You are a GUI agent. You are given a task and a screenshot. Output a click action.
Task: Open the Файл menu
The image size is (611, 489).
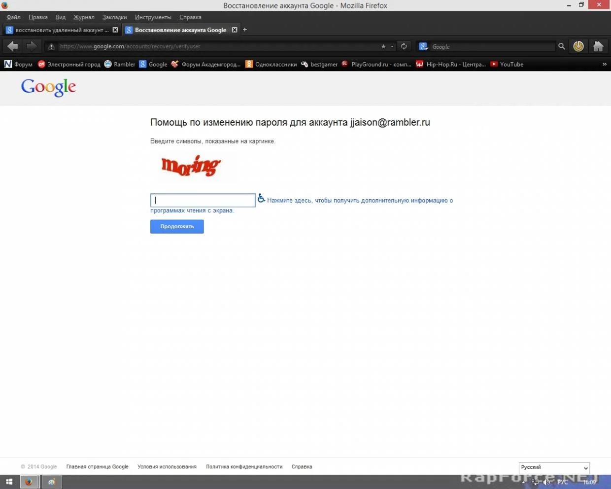click(13, 17)
